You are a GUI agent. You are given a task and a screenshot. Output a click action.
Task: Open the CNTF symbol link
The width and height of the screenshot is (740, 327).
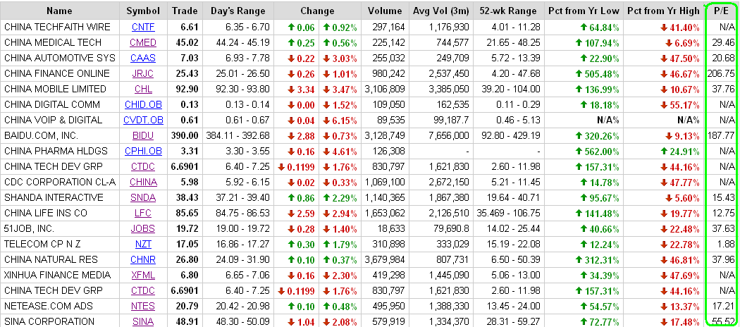(143, 27)
